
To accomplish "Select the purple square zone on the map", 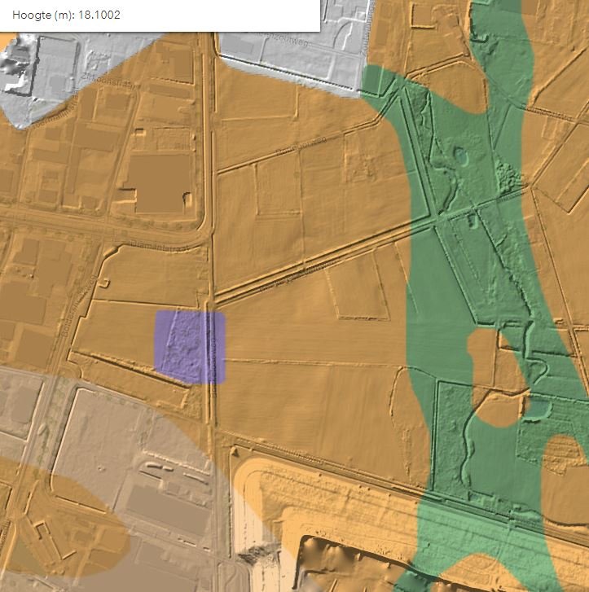I will pyautogui.click(x=190, y=346).
